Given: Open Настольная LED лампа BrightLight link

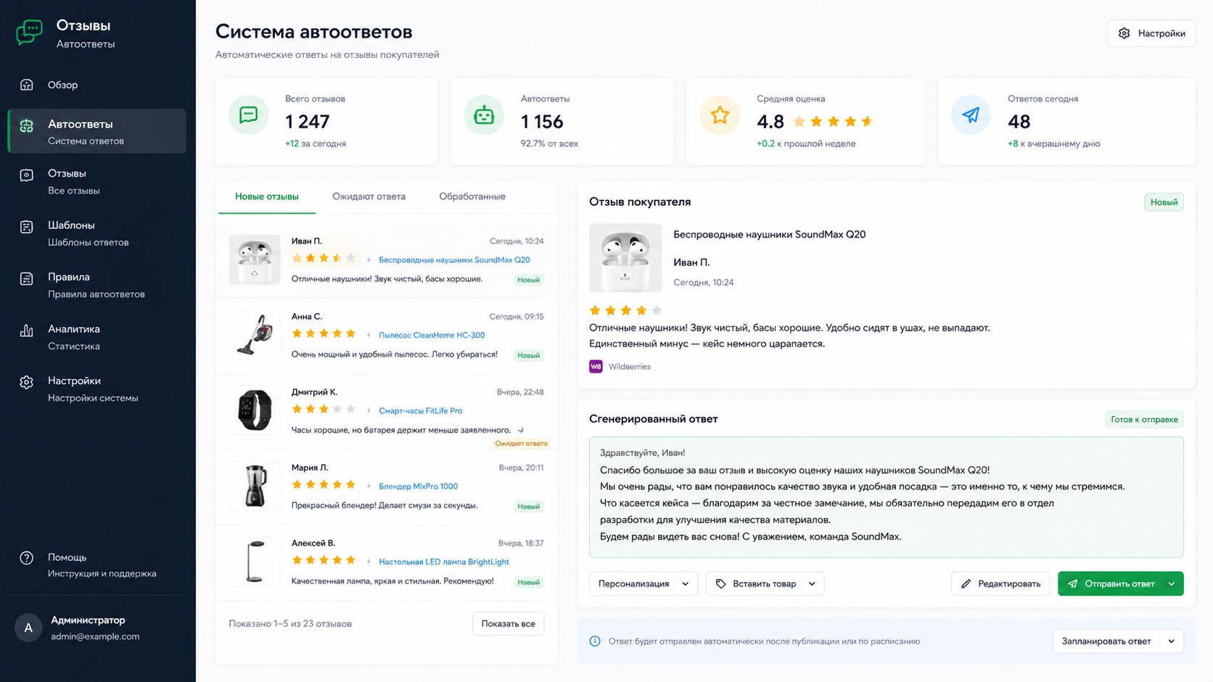Looking at the screenshot, I should click(444, 562).
